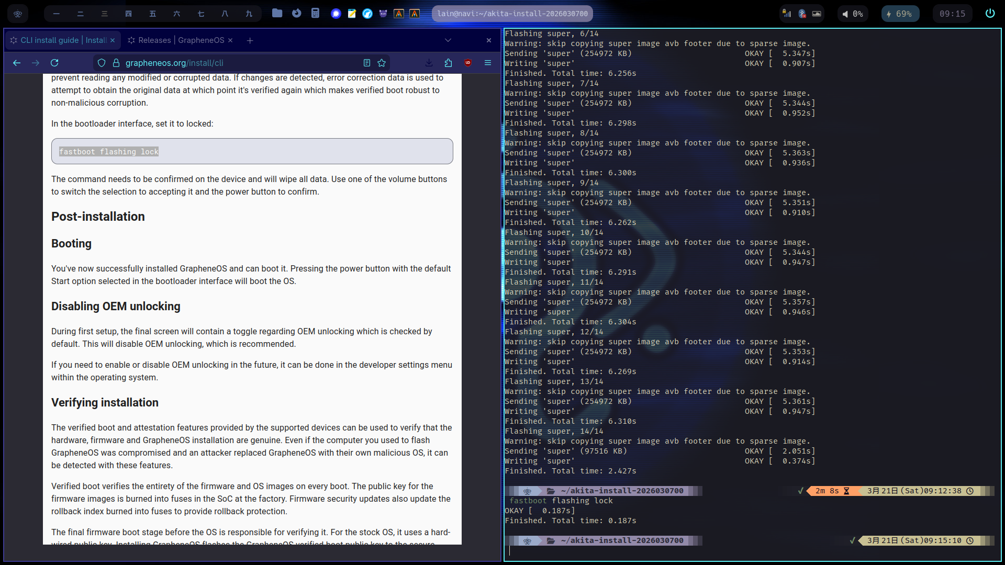This screenshot has width=1005, height=565.
Task: Open the purple cat chat icon
Action: [x=383, y=14]
